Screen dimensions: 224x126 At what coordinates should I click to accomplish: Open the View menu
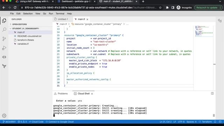click(38, 14)
